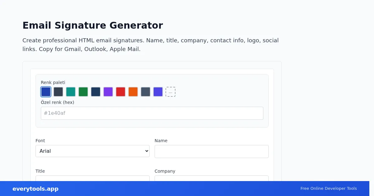Viewport: 374px width, 196px height.
Task: Choose the purple color swatch
Action: tap(108, 92)
